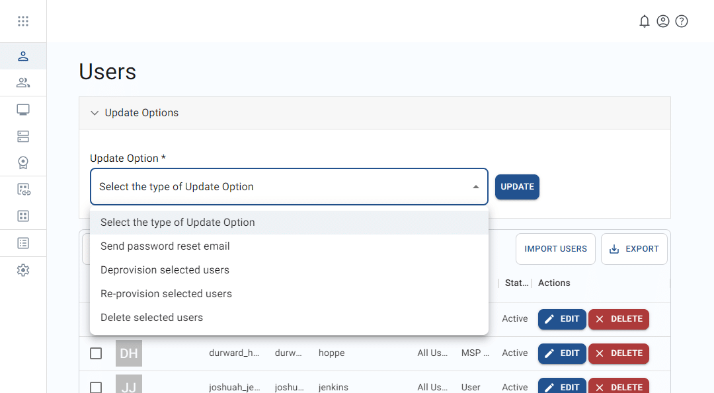Open the settings gear sidebar icon
Viewport: 714px width, 393px height.
tap(23, 270)
